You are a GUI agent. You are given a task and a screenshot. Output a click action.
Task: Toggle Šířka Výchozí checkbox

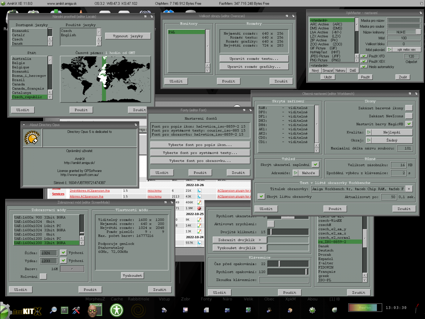[x=63, y=253]
